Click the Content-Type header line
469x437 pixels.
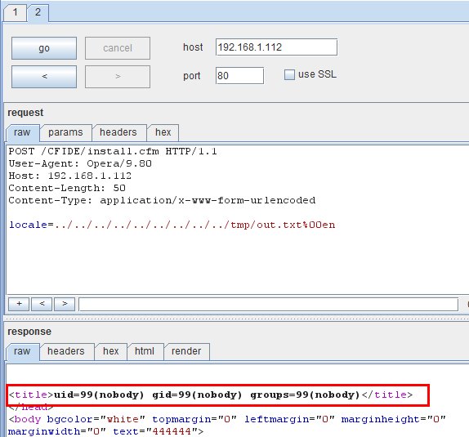(x=162, y=200)
